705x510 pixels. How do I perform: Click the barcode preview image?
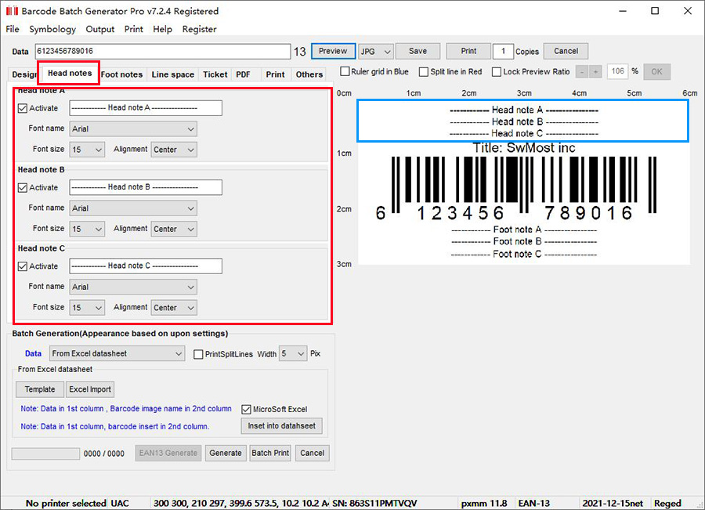pyautogui.click(x=523, y=182)
